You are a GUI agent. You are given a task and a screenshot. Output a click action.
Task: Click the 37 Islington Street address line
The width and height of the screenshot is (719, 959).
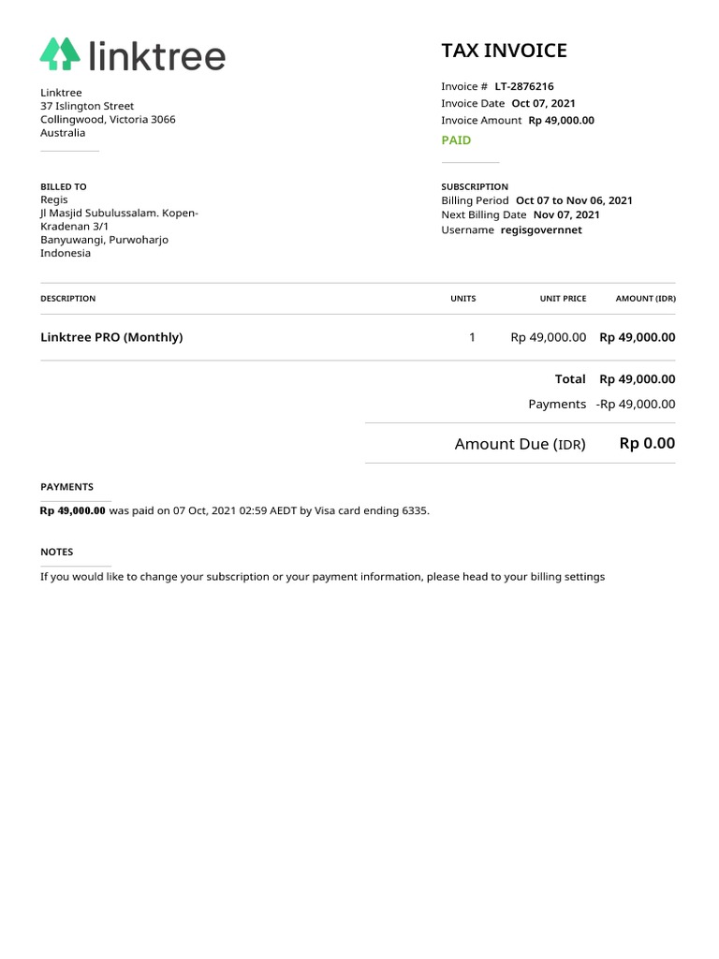tap(87, 106)
